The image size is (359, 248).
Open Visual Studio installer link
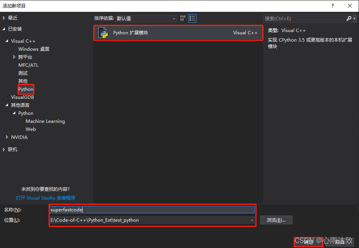coord(45,198)
